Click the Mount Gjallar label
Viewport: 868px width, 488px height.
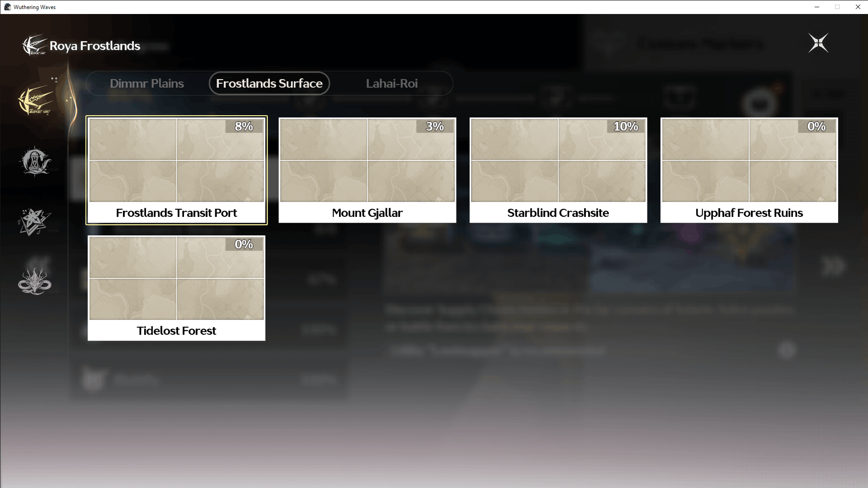coord(367,213)
